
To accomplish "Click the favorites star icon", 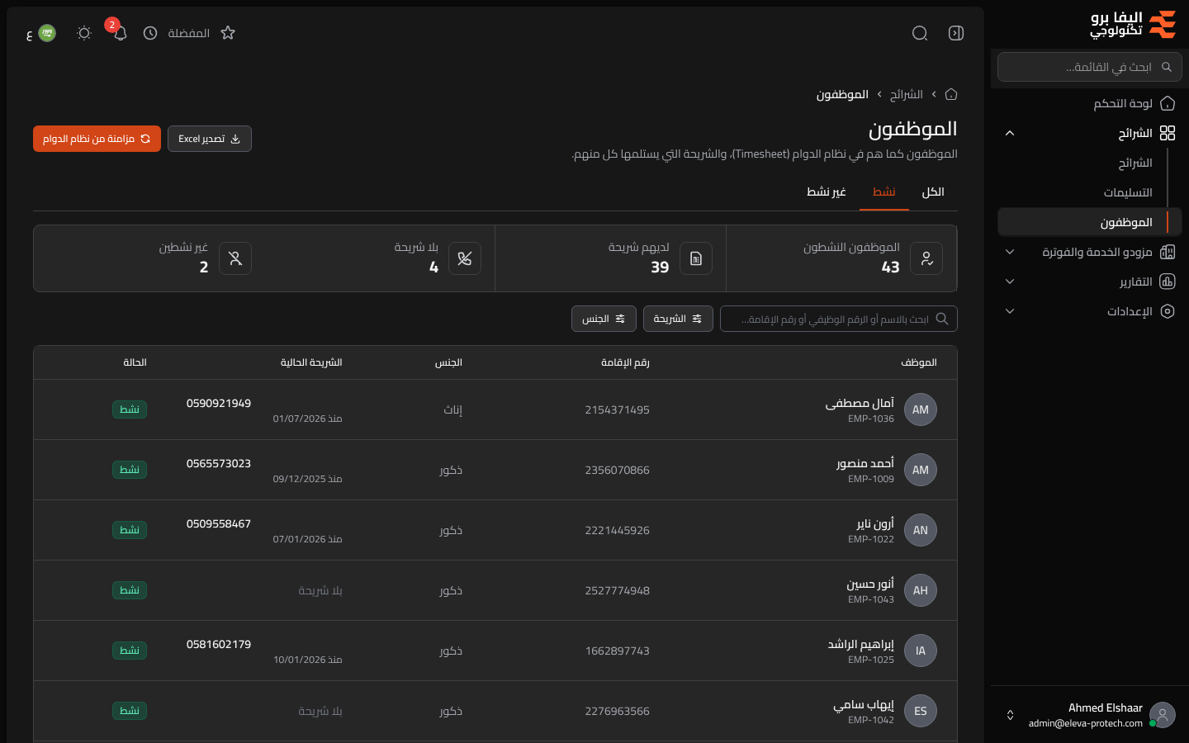I will [228, 33].
